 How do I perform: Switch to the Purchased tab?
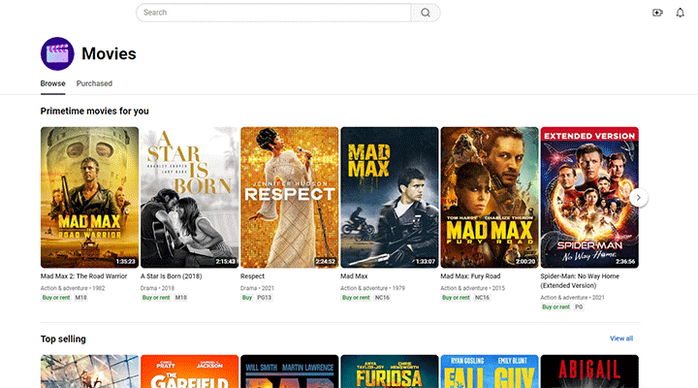point(94,84)
